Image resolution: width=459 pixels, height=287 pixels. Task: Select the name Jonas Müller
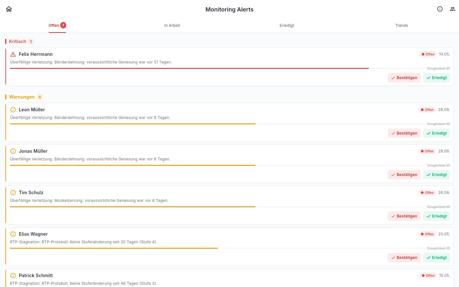[33, 151]
